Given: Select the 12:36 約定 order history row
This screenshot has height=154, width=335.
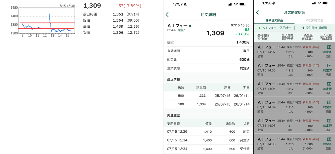Looking at the screenshot, I should pyautogui.click(x=208, y=132).
